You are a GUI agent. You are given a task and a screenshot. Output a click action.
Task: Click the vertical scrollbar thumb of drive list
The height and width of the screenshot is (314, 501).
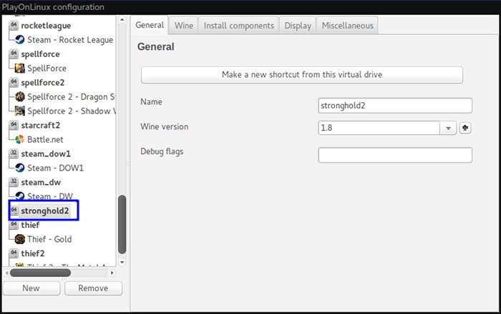(x=122, y=225)
